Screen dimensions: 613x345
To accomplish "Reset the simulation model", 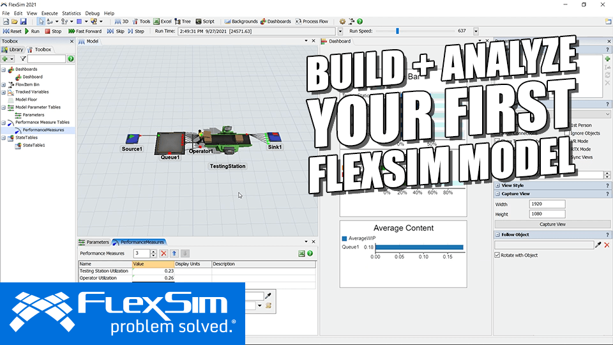I will point(12,31).
